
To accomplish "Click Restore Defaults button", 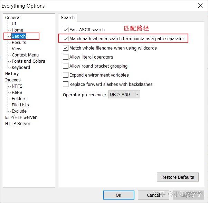I will [178, 177].
